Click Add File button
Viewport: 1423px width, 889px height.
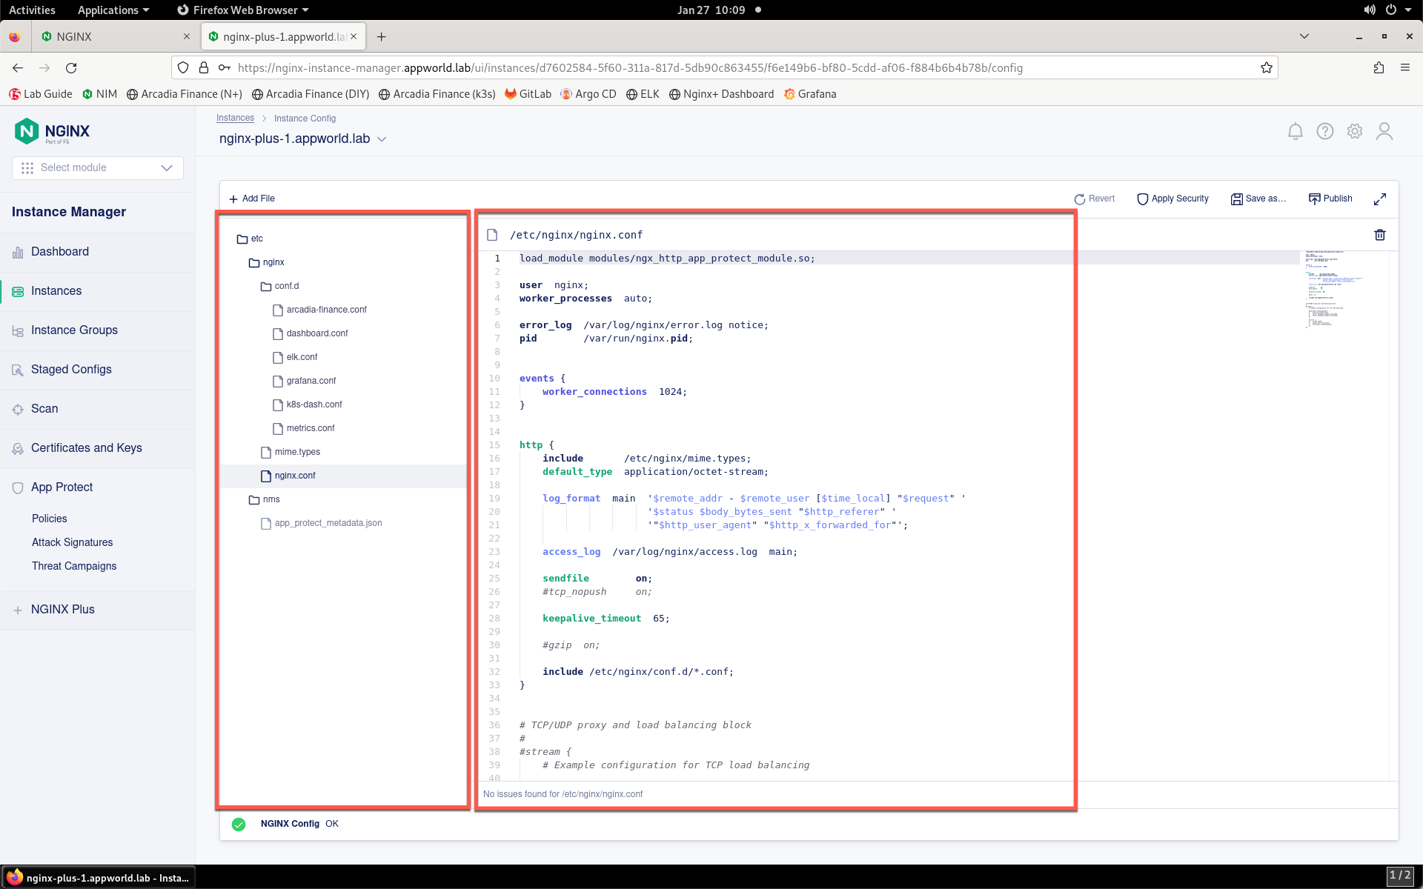pyautogui.click(x=252, y=199)
